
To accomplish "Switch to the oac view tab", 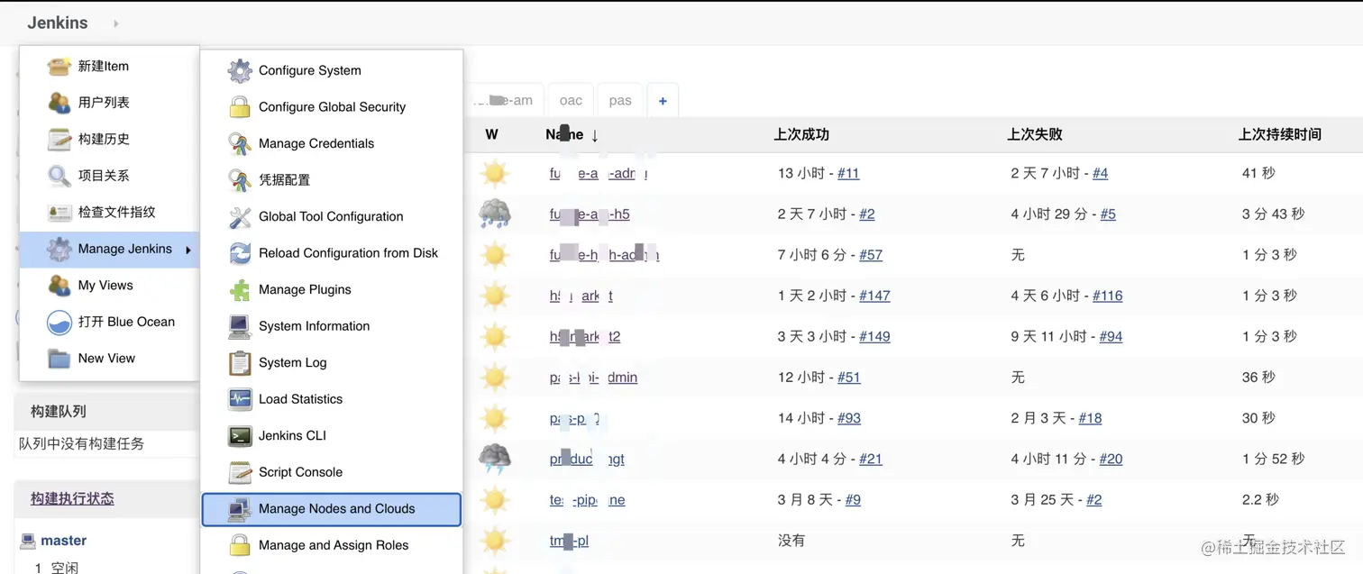I will coord(571,100).
